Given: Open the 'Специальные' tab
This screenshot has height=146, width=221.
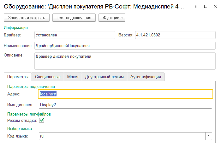Looking at the screenshot, I should pyautogui.click(x=48, y=77).
